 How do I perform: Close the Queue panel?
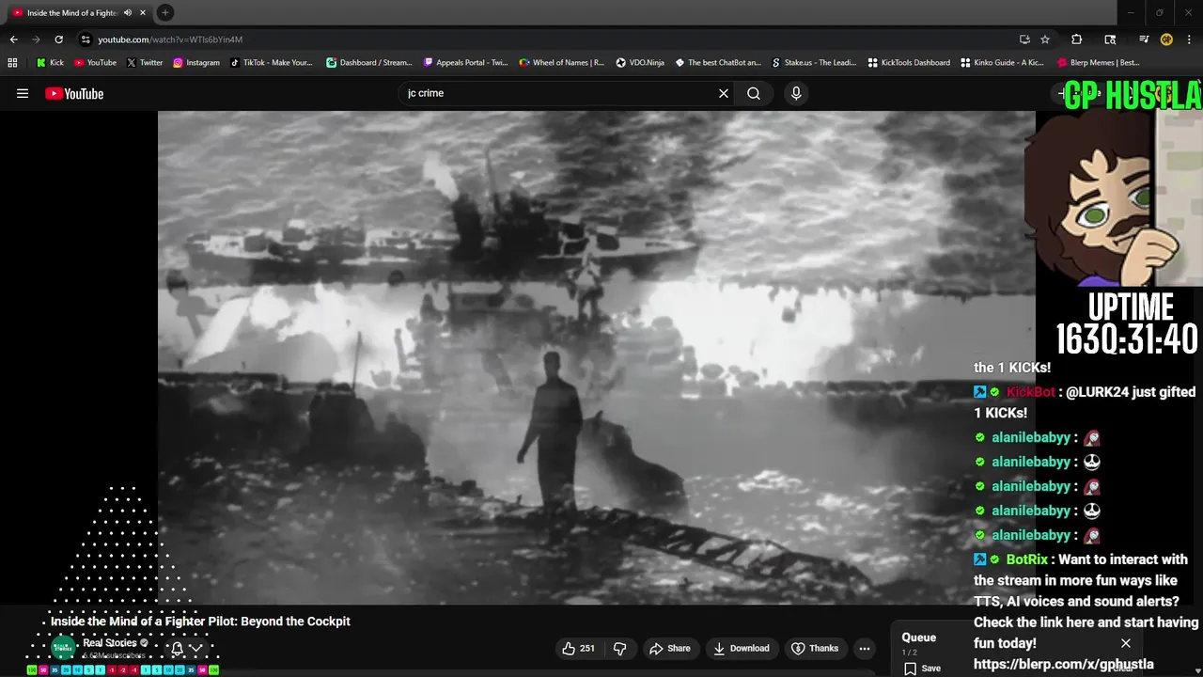click(1126, 643)
